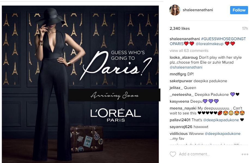
Task: Open @deepikapadukone mention in pallavi2401's comment
Action: (x=221, y=120)
